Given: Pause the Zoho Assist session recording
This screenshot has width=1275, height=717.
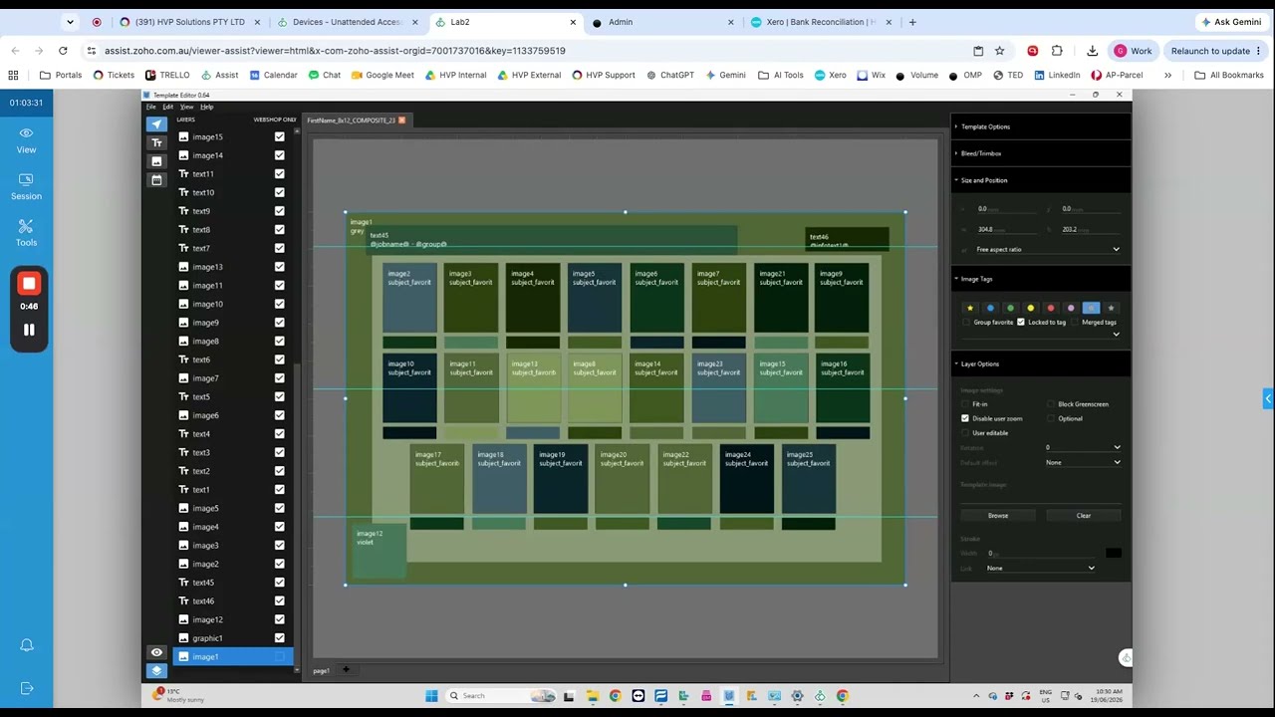Looking at the screenshot, I should click(x=29, y=330).
